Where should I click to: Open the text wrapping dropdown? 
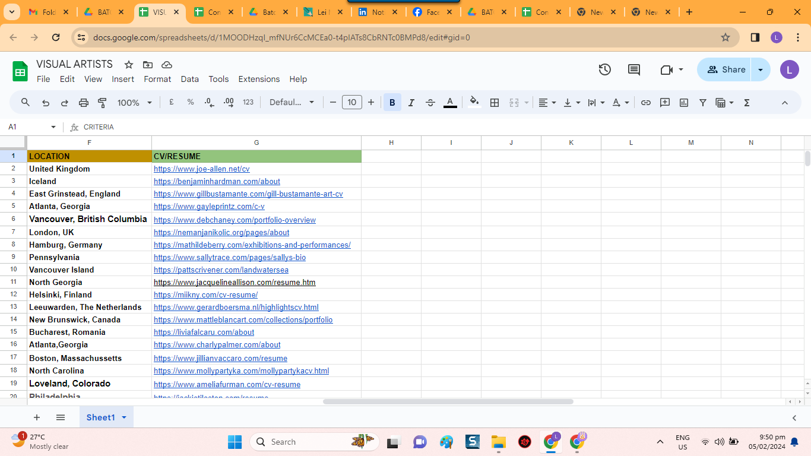595,103
